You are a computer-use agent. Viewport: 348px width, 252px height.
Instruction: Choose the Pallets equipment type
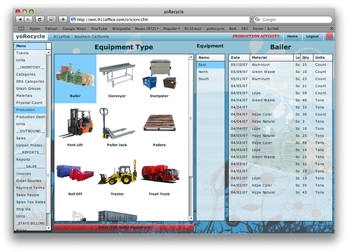(x=159, y=123)
